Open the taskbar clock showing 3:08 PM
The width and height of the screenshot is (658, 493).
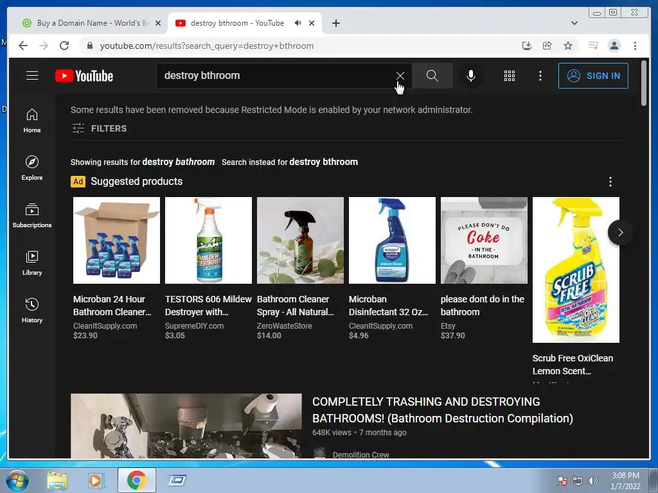click(x=625, y=481)
